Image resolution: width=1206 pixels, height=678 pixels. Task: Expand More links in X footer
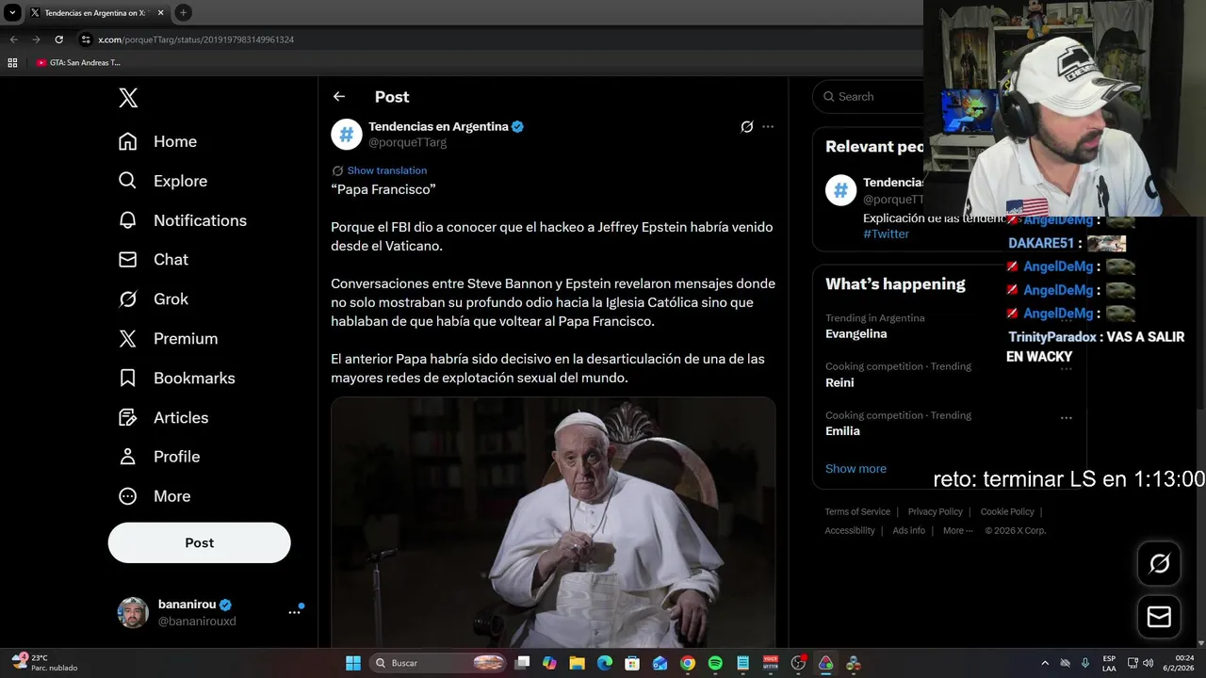tap(959, 530)
